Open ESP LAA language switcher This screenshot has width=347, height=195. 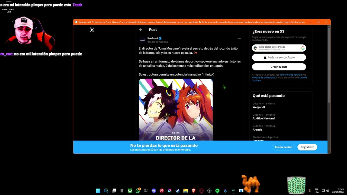point(317,191)
